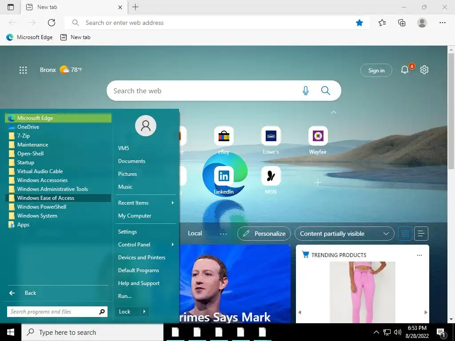The width and height of the screenshot is (455, 341).
Task: Open OneDrive from the programs list
Action: 58,127
